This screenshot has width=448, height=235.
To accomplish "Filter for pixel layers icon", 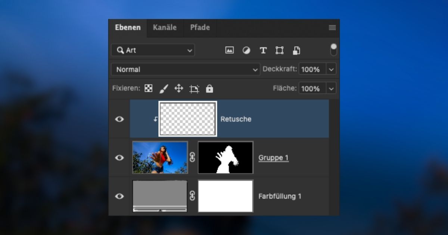I will [x=229, y=50].
